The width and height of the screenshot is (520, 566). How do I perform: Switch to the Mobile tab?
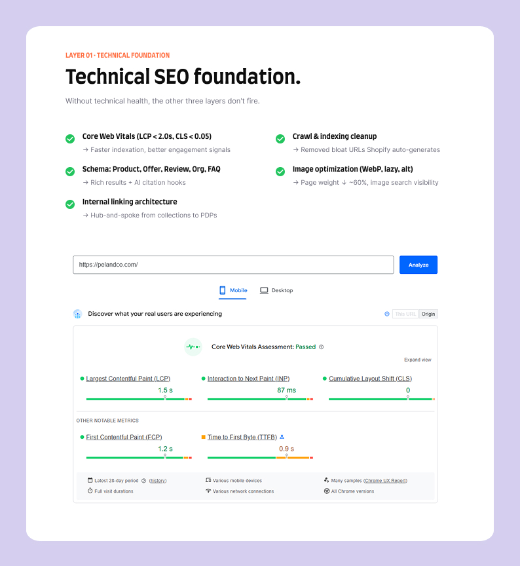pos(232,290)
